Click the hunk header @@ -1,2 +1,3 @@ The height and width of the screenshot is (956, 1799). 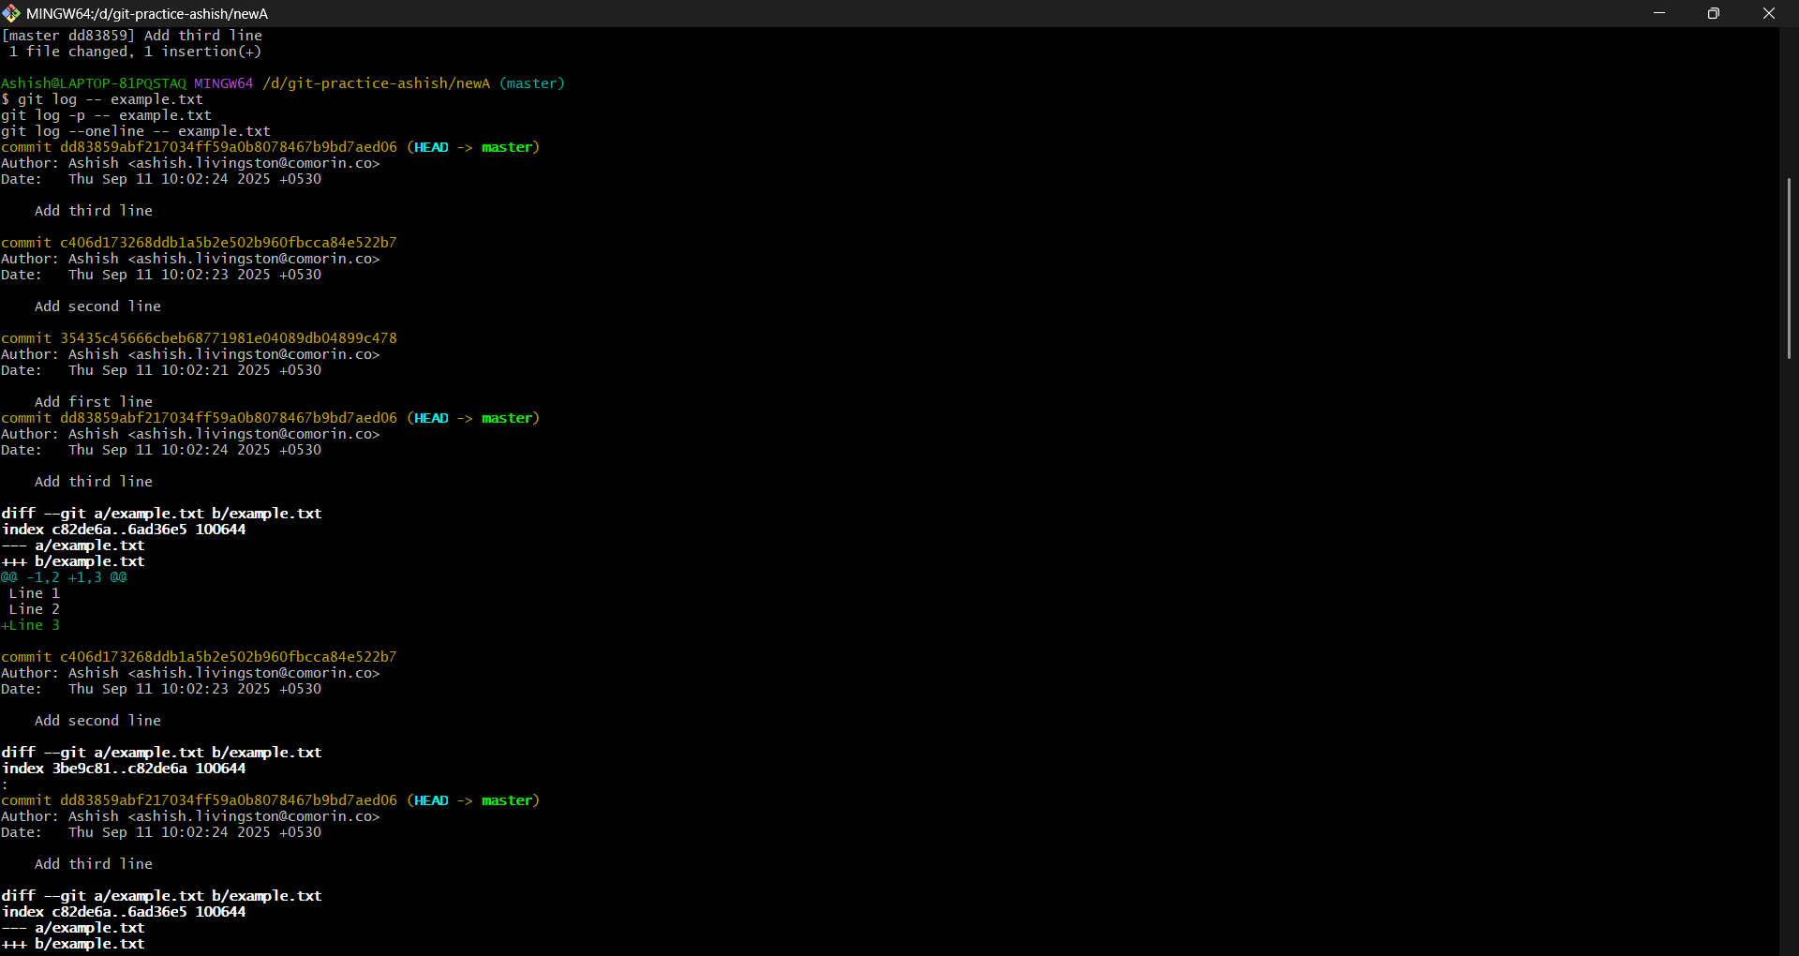pyautogui.click(x=63, y=577)
